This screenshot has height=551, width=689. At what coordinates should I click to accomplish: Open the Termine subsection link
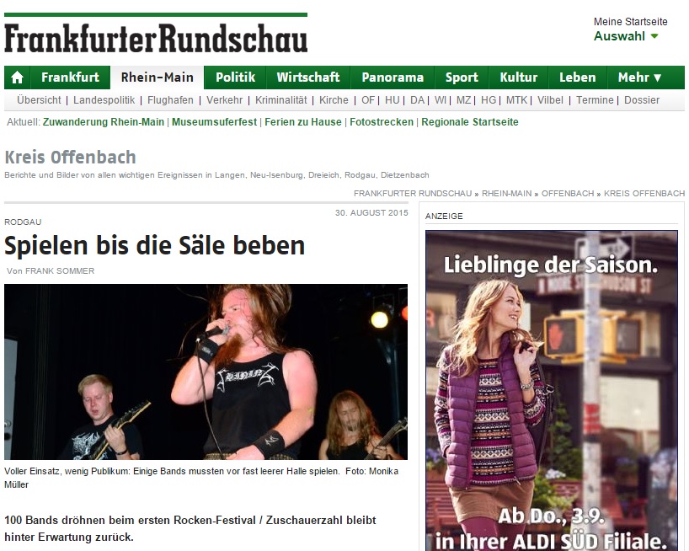[x=595, y=100]
